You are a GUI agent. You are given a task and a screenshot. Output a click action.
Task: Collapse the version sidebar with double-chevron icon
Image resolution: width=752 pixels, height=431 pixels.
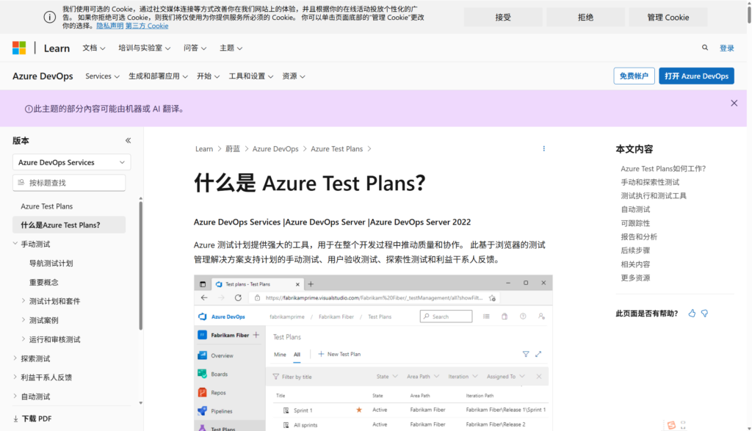point(128,140)
